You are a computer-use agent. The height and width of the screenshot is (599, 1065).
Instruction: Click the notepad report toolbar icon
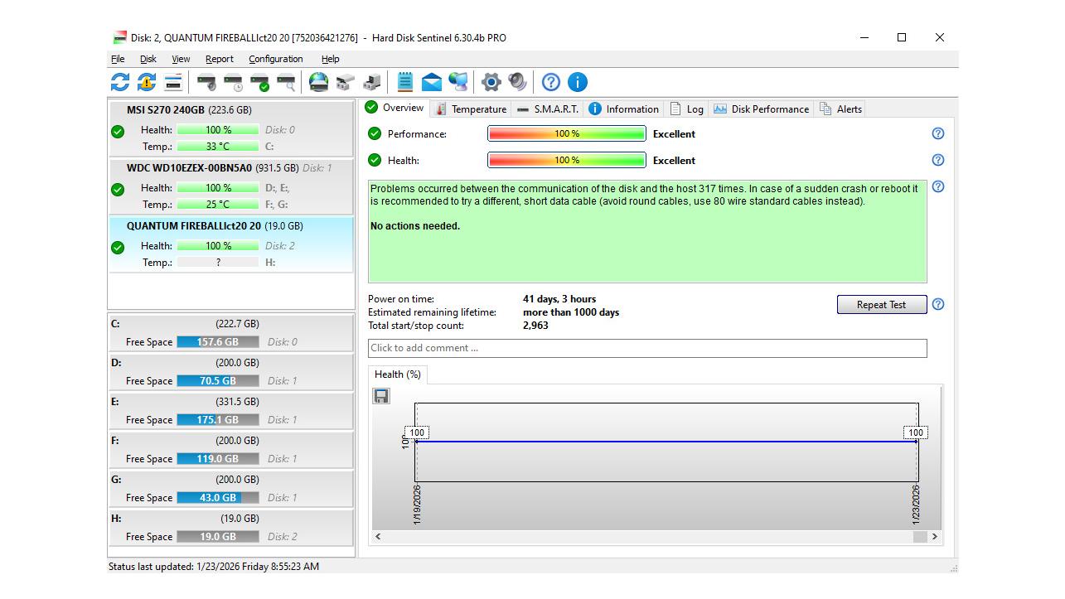point(404,82)
